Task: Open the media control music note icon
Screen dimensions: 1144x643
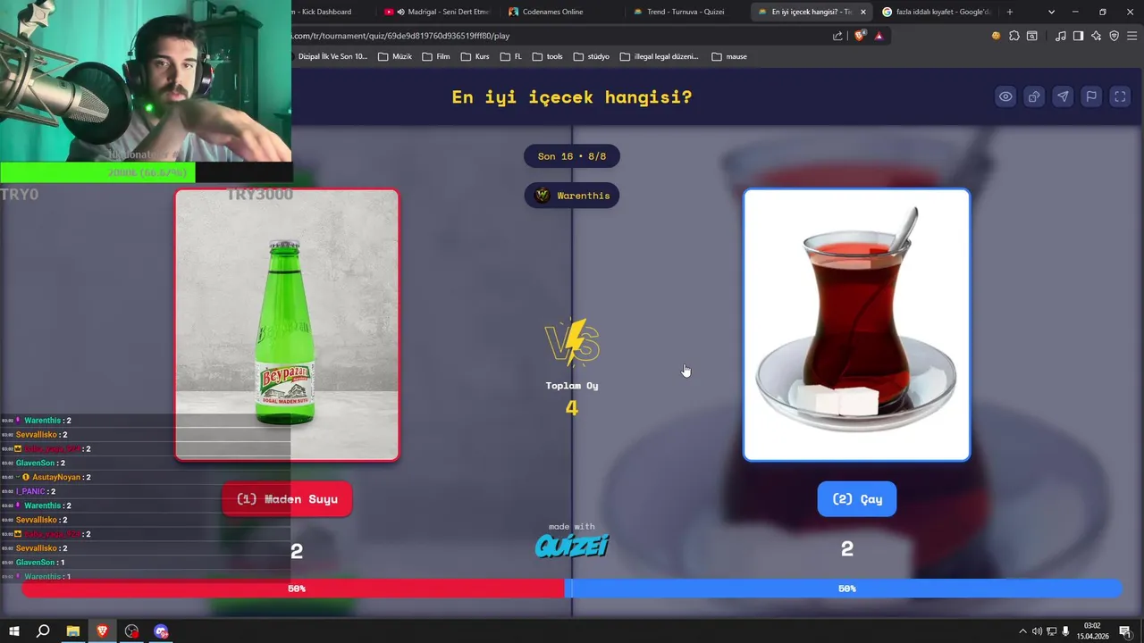Action: (x=1061, y=36)
